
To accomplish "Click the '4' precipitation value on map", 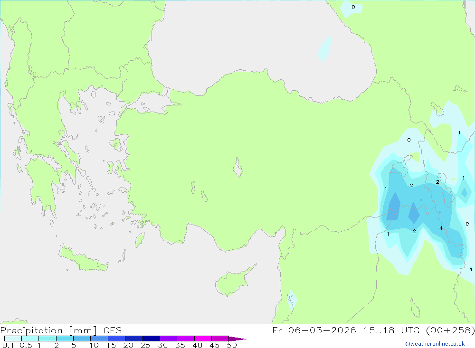I will click(x=441, y=228).
